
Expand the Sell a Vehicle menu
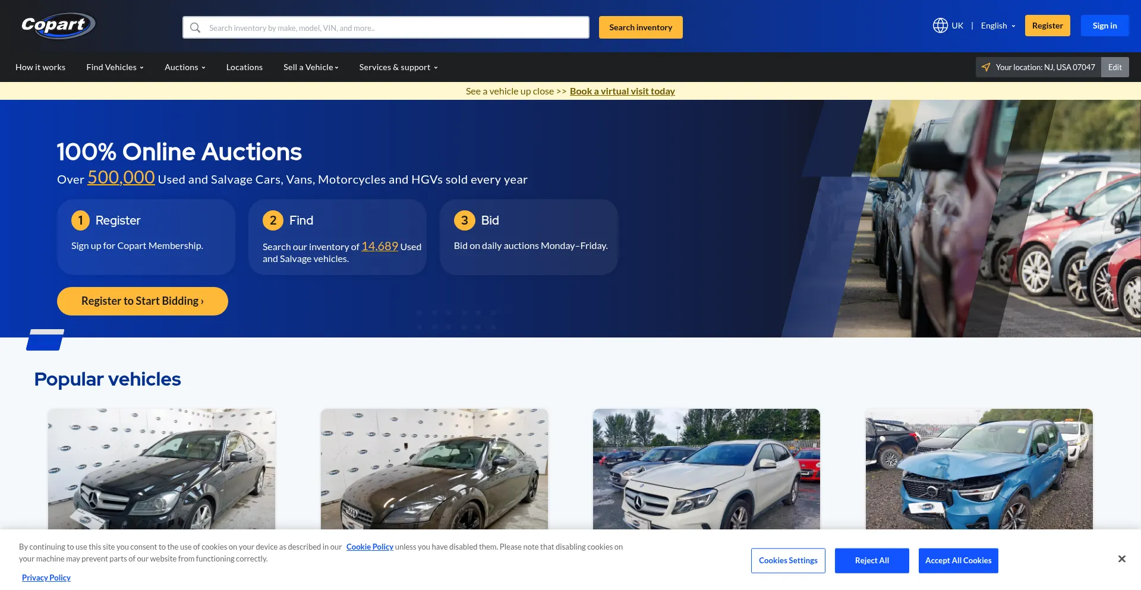pyautogui.click(x=311, y=67)
